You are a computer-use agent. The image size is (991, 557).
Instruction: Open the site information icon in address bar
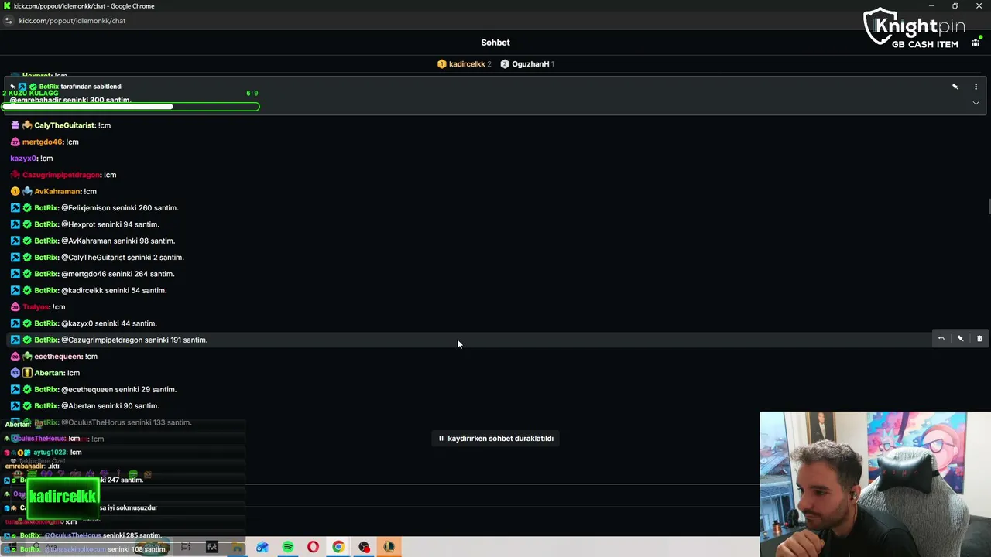[9, 21]
